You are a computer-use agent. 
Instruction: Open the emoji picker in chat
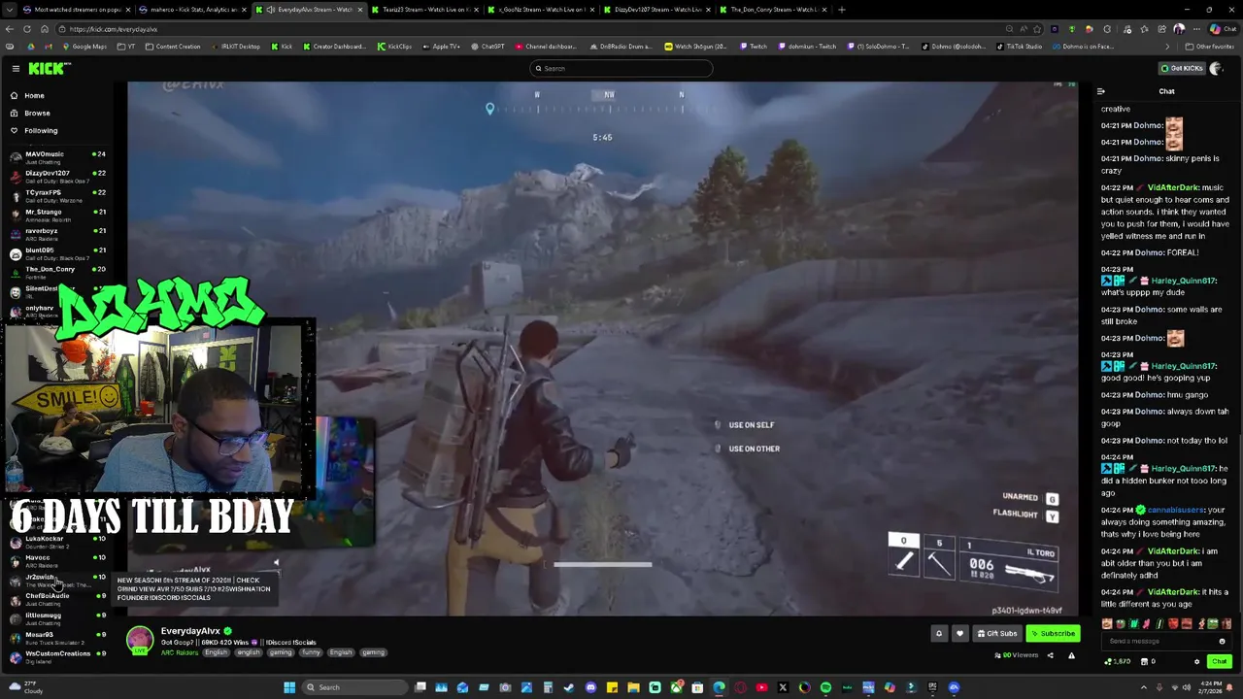point(1222,641)
